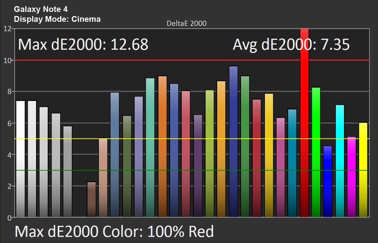This screenshot has width=378, height=243.
Task: Click the Max dE2000: 12.68 text
Action: point(83,44)
